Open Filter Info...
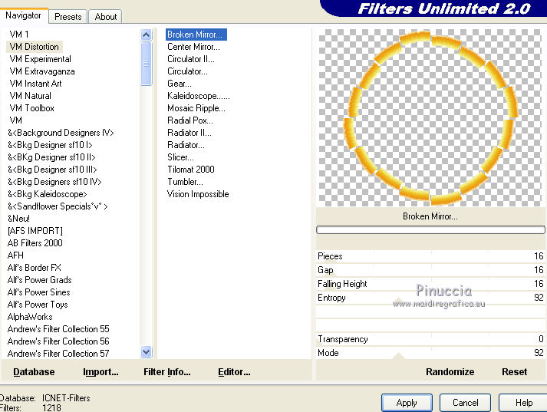The width and height of the screenshot is (547, 412). coord(167,372)
